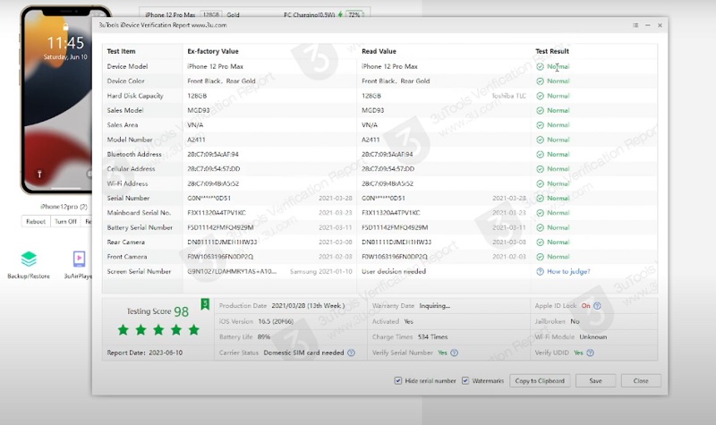Click the Production Date 2021/03/28 value
716x425 pixels.
tap(308, 306)
